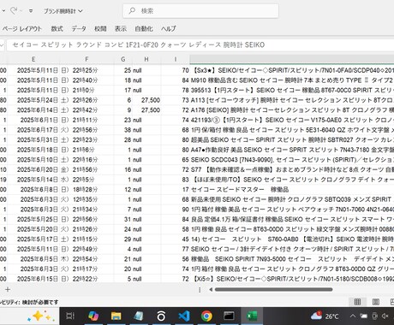The height and width of the screenshot is (325, 394).
Task: Select cell starting SEIKO SCDC043 [7N43-9090]
Action: click(x=292, y=160)
